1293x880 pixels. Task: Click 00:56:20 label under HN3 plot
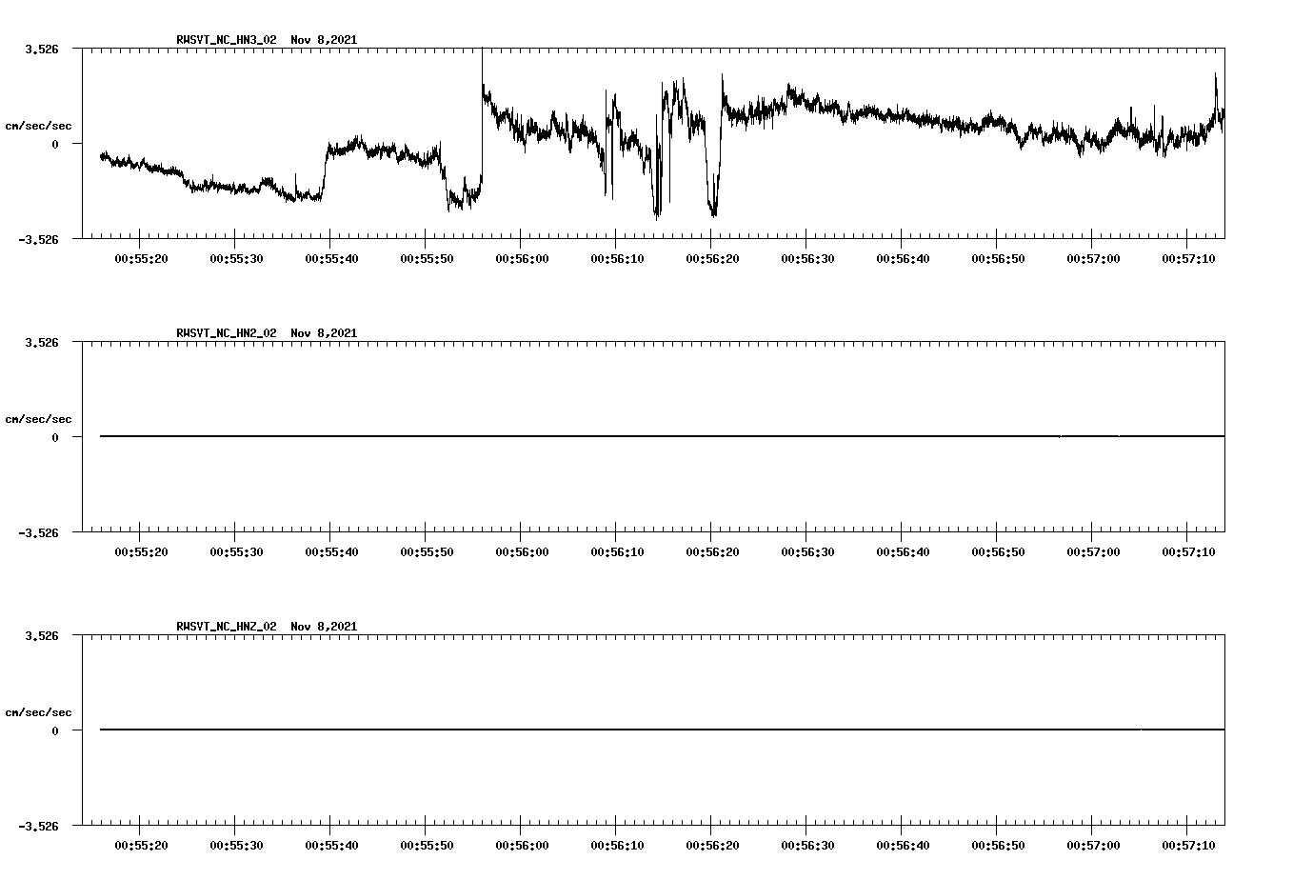[x=713, y=259]
